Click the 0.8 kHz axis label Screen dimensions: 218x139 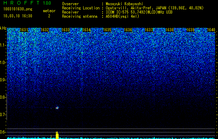pyautogui.click(x=2, y=97)
